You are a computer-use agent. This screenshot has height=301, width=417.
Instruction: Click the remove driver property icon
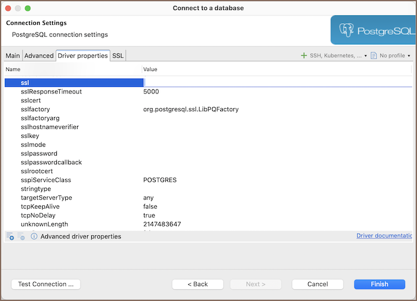point(21,237)
